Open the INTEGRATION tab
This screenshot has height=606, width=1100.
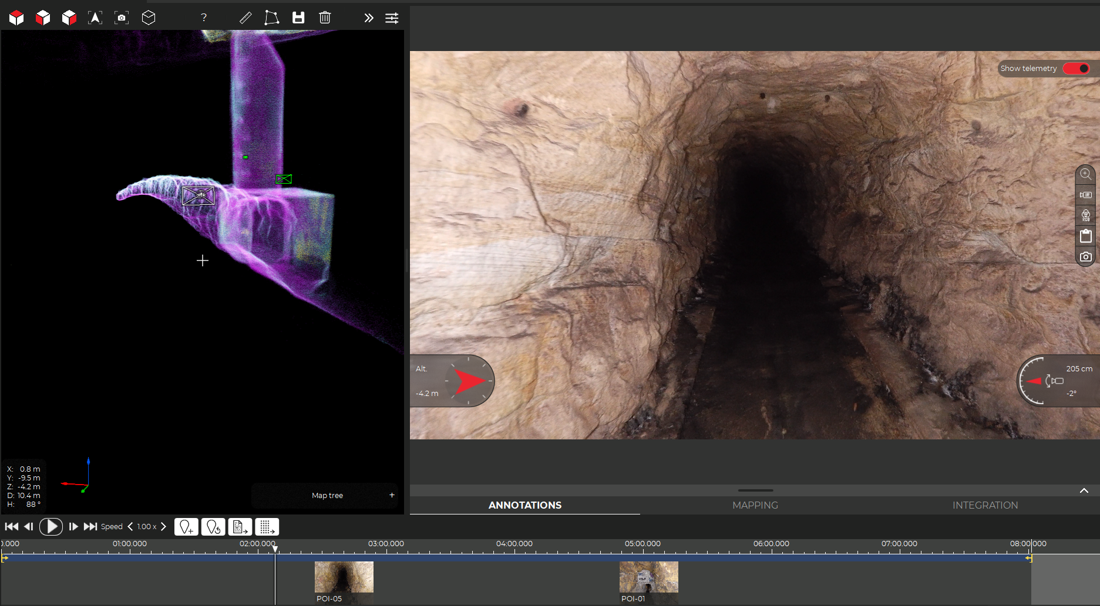tap(985, 505)
